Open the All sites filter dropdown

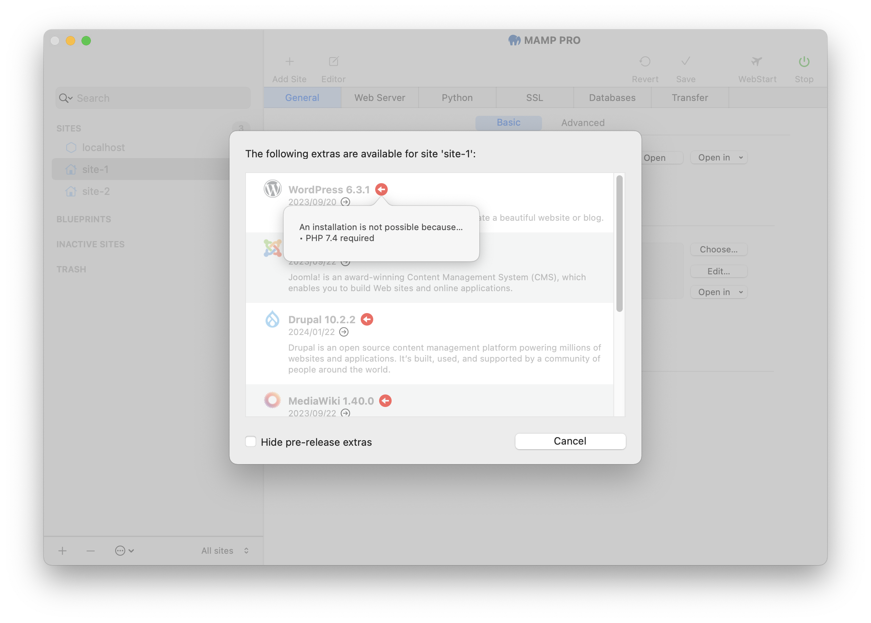pos(225,551)
